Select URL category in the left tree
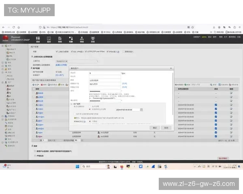The image size is (243, 194). (10, 133)
